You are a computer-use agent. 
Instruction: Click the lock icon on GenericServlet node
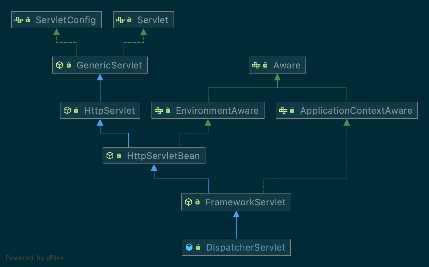[69, 65]
